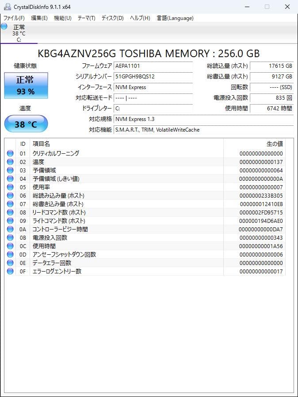Open the 言語(Language) menu
This screenshot has height=397, width=298.
pyautogui.click(x=175, y=18)
